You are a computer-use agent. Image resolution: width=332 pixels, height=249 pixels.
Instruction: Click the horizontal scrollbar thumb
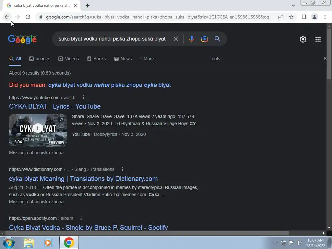click(147, 233)
